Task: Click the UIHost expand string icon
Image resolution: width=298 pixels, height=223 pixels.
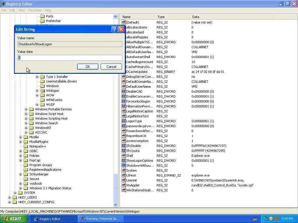Action: (123, 175)
